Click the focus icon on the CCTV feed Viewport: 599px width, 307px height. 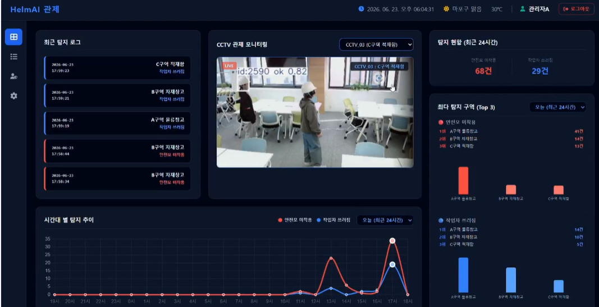[378, 78]
